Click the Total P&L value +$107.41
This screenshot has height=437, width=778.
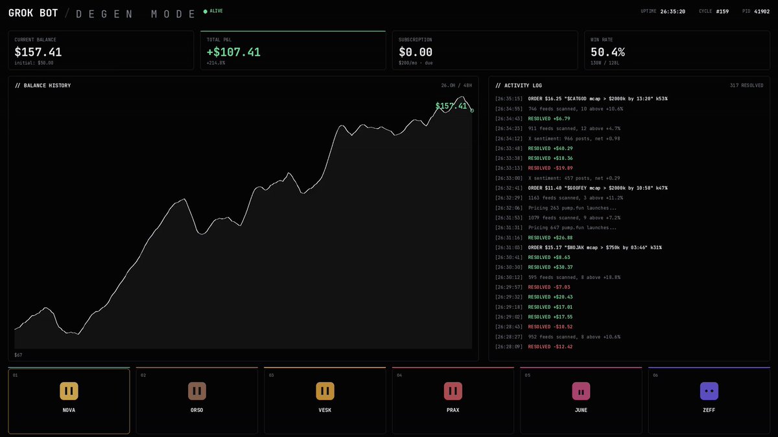[x=233, y=52]
